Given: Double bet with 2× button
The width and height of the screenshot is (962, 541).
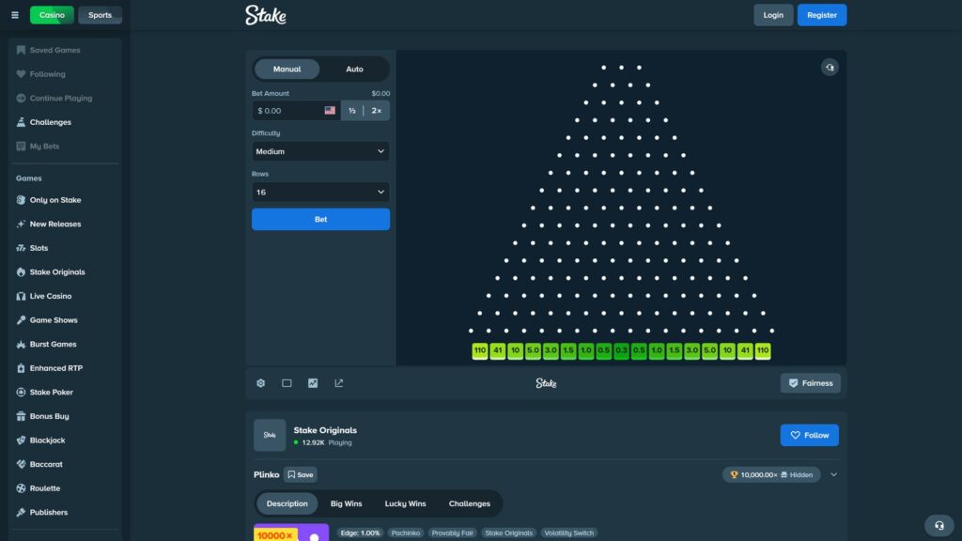Looking at the screenshot, I should coord(377,111).
